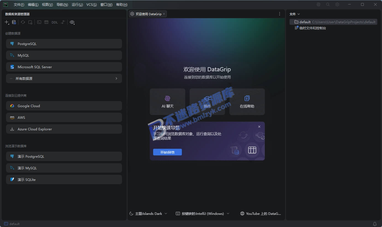Click the refresh icon in database toolbar
This screenshot has width=382, height=227.
click(x=23, y=22)
